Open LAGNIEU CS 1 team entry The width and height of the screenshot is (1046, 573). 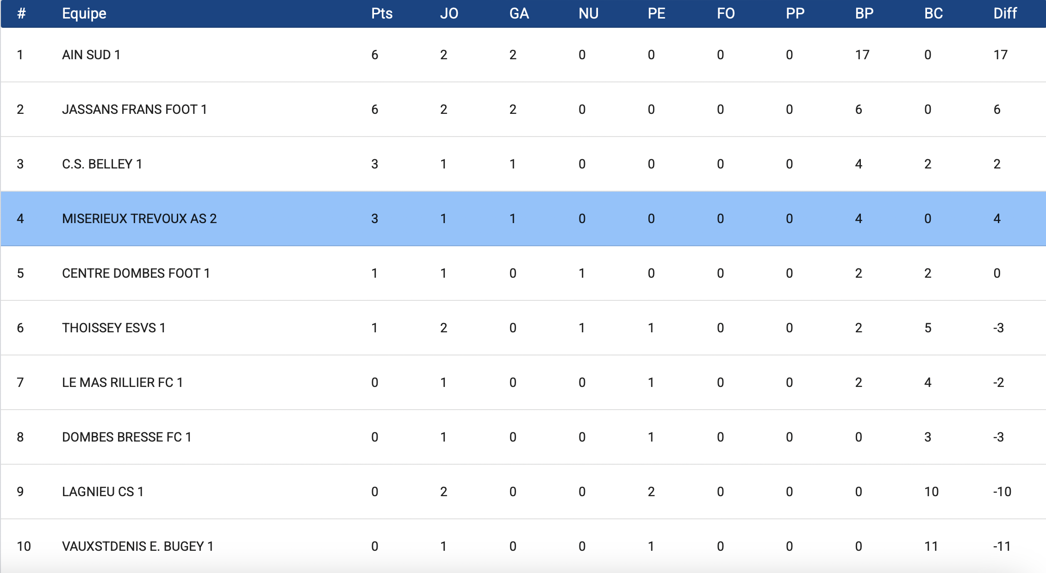(102, 492)
